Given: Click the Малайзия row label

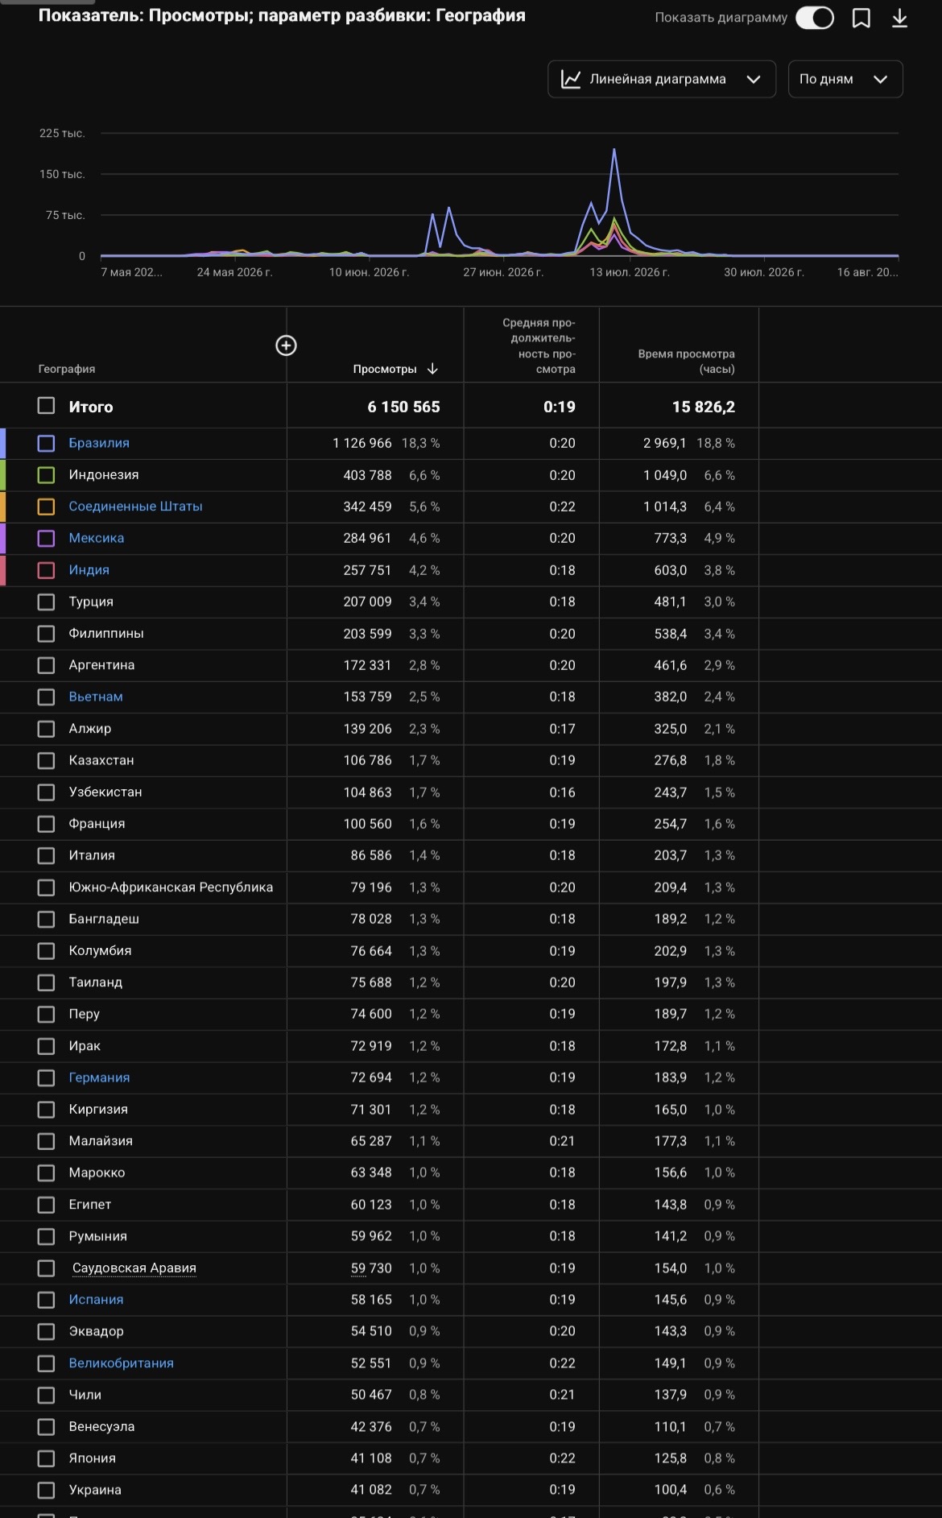Looking at the screenshot, I should [101, 1141].
